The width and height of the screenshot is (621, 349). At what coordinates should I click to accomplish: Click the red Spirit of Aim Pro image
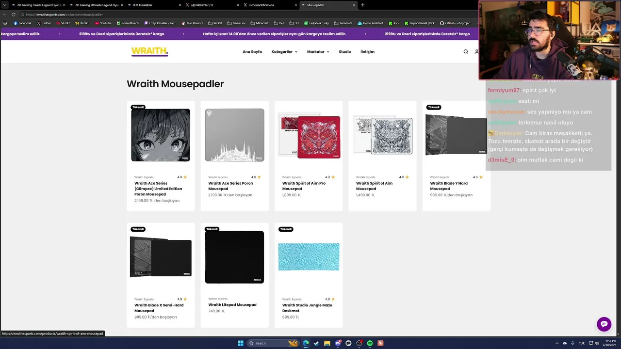coord(309,135)
